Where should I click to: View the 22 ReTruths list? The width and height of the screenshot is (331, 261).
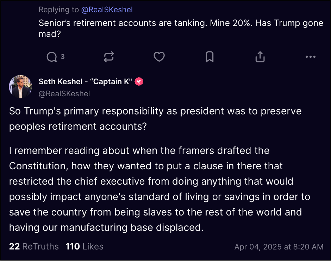tap(34, 247)
